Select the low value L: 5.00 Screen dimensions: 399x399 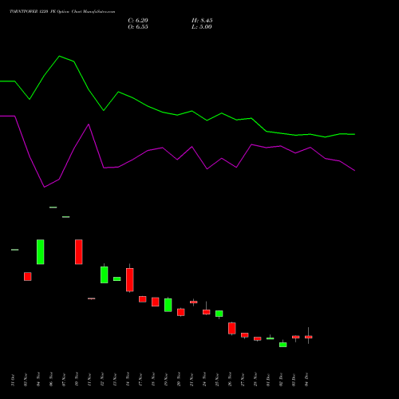[202, 27]
